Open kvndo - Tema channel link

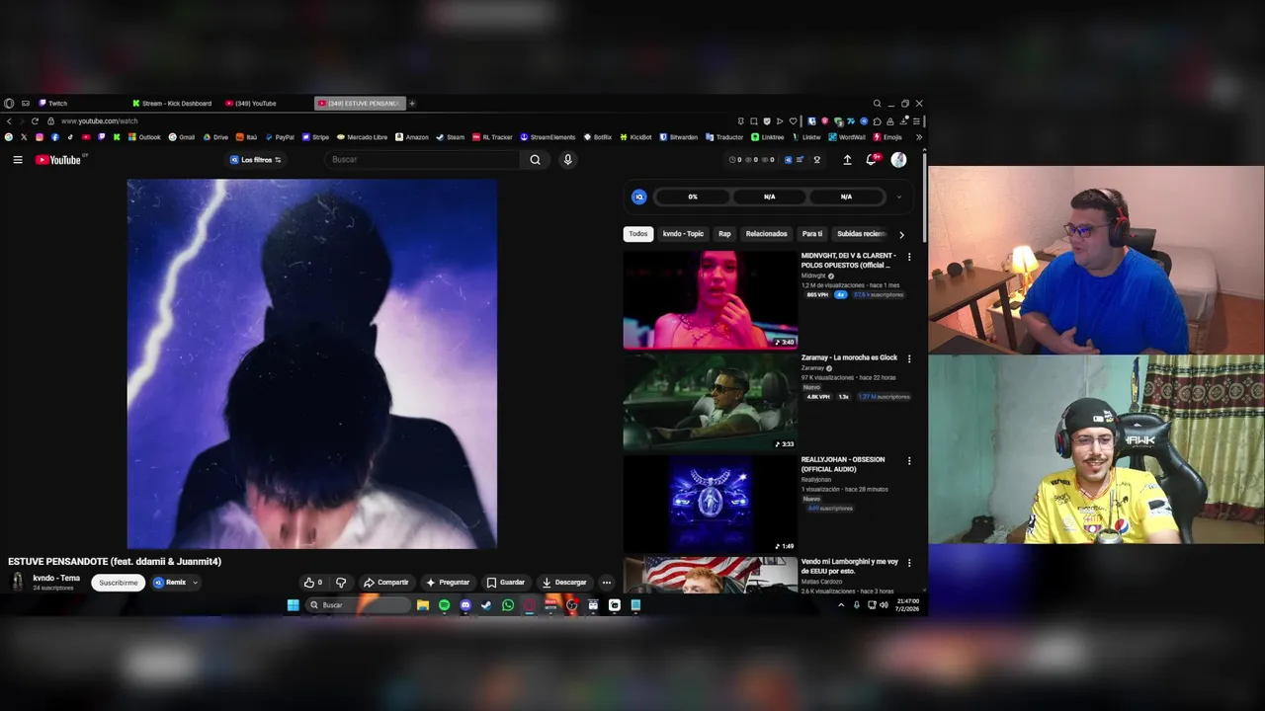56,579
